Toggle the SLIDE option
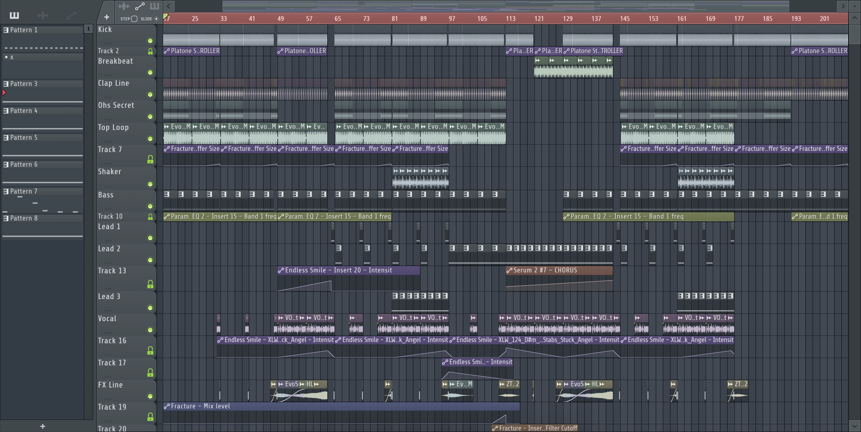 coord(156,19)
